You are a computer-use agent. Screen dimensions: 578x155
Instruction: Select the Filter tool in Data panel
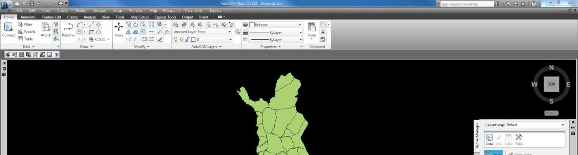(x=25, y=25)
